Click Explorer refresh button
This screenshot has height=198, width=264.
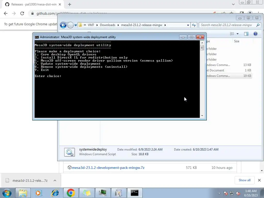[x=194, y=25]
